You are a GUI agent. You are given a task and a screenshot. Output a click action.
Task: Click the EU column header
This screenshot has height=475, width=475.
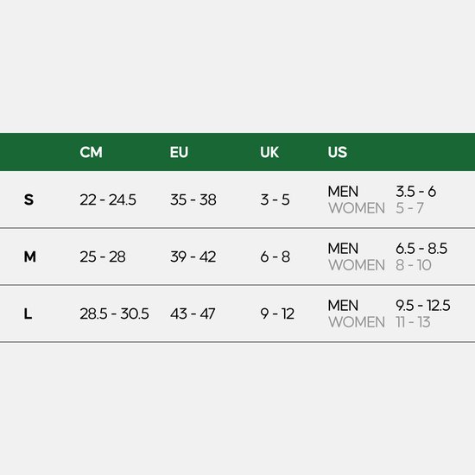pyautogui.click(x=179, y=152)
